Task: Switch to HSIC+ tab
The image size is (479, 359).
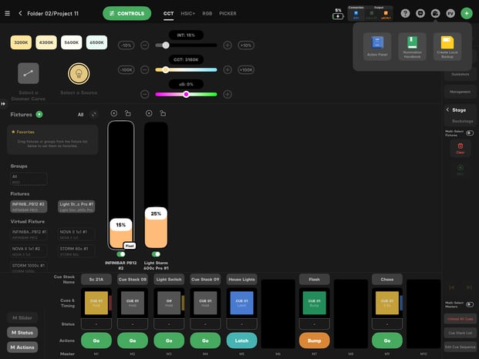Action: coord(187,14)
